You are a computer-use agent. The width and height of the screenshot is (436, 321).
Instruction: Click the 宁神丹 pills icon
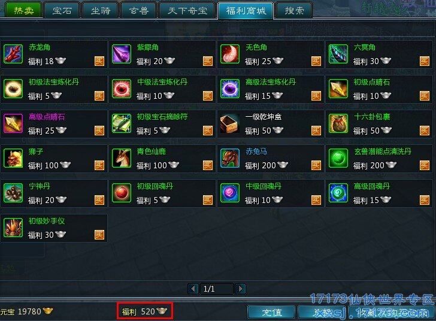point(13,193)
